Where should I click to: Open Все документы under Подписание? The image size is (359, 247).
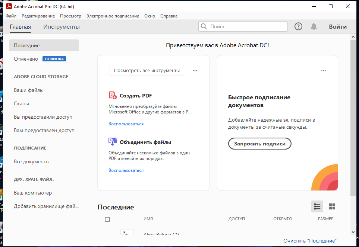point(32,161)
